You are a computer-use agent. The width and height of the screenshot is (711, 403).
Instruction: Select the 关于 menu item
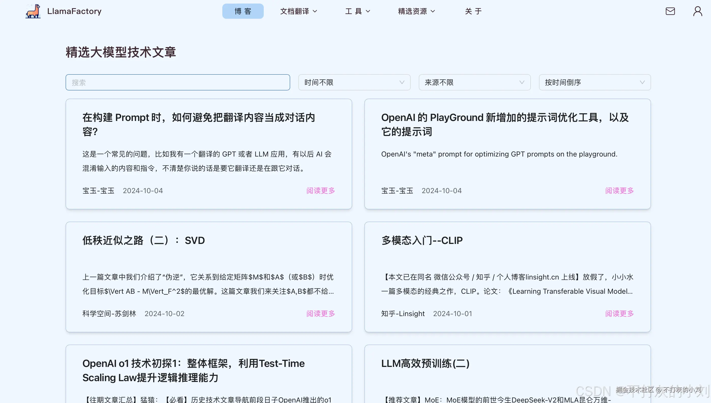(x=473, y=11)
